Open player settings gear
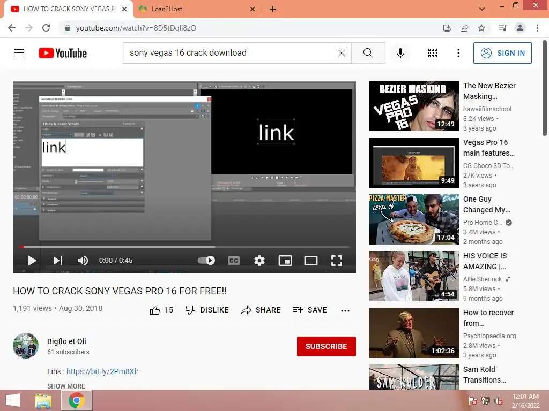The image size is (549, 411). click(x=259, y=261)
